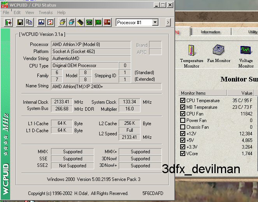The height and width of the screenshot is (202, 258).
Task: Click the Name String field Athlon XP 2400+
Action: coord(106,87)
